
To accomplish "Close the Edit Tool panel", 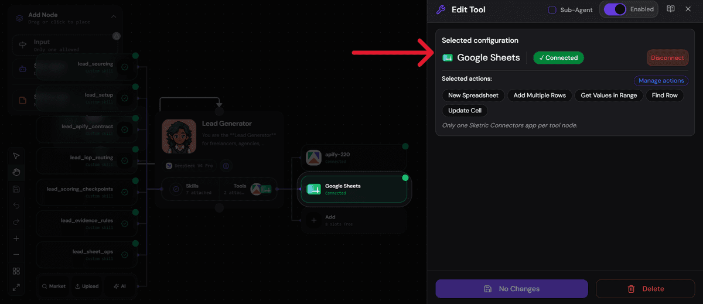I will tap(688, 9).
